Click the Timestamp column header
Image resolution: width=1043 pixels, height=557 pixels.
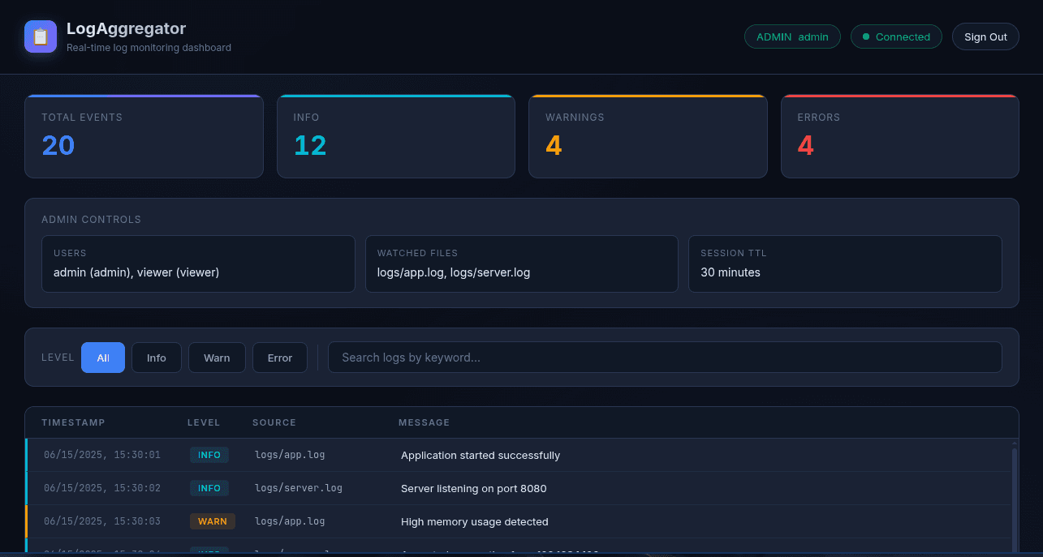73,422
